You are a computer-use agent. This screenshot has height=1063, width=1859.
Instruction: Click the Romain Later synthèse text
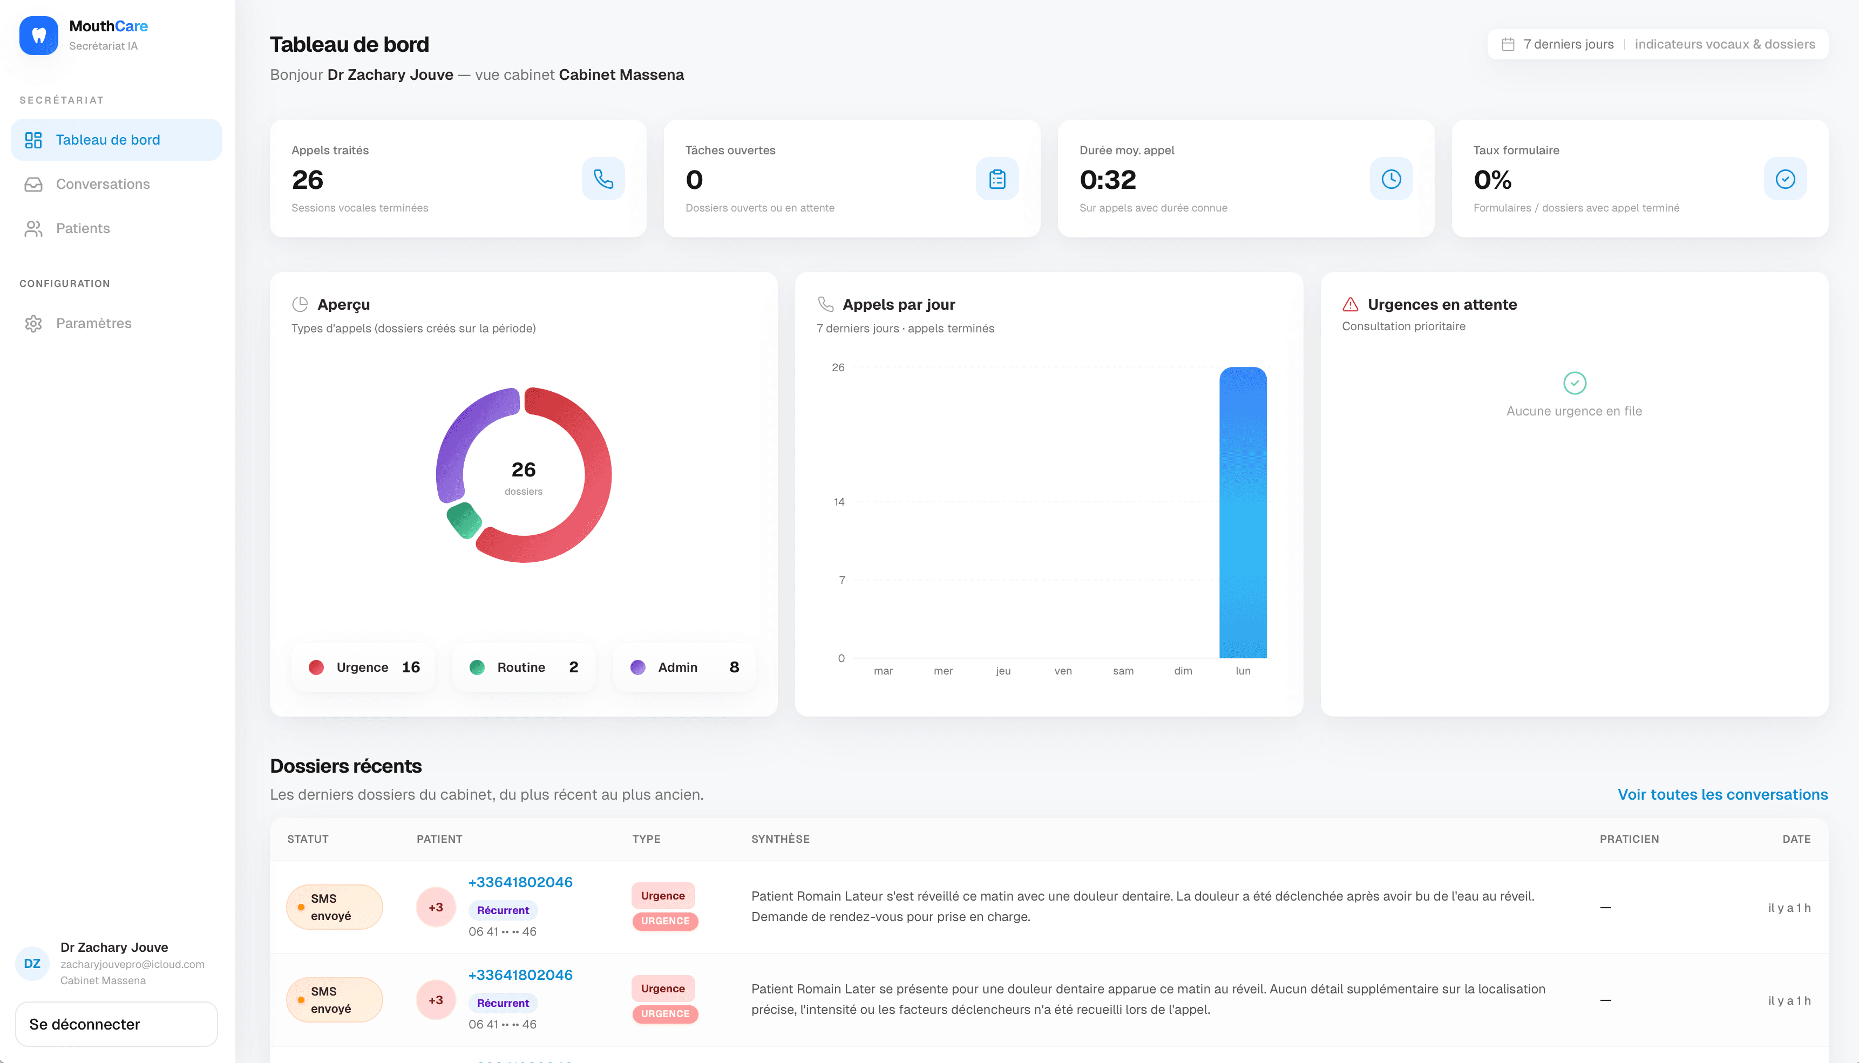(1148, 999)
